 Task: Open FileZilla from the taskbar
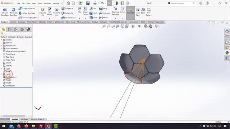point(41,126)
